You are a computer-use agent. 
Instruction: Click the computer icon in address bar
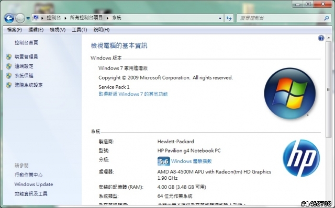[36, 18]
